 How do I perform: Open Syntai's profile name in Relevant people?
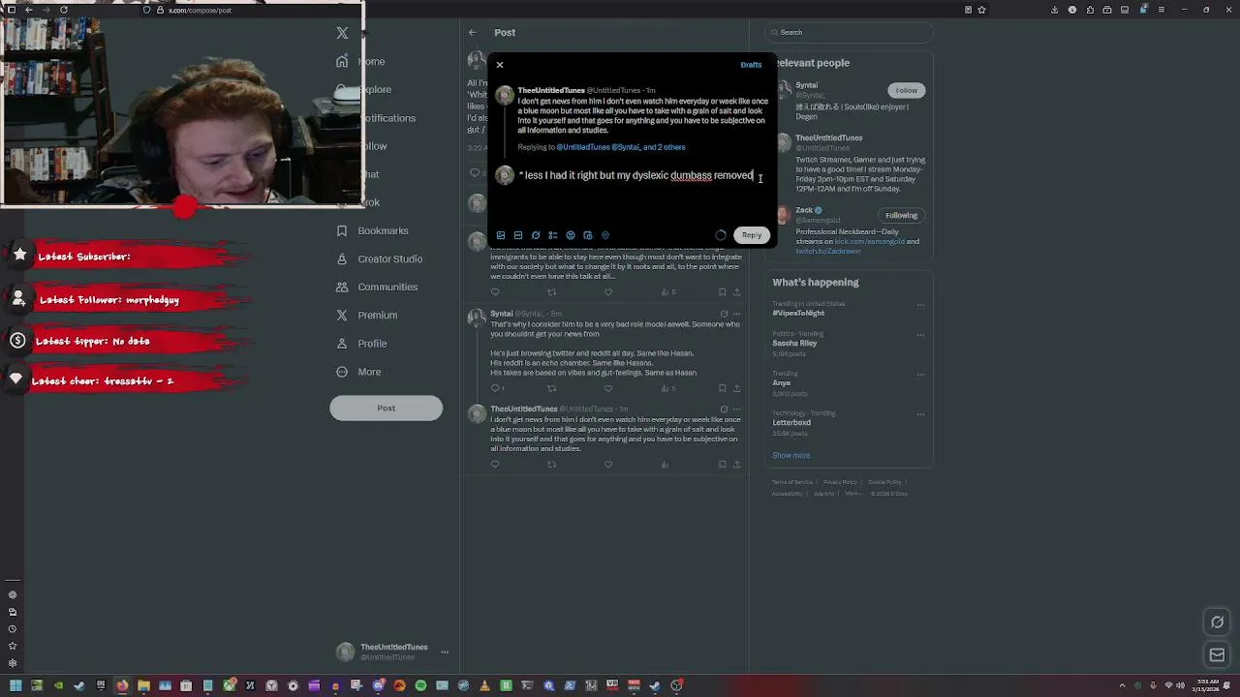(806, 85)
